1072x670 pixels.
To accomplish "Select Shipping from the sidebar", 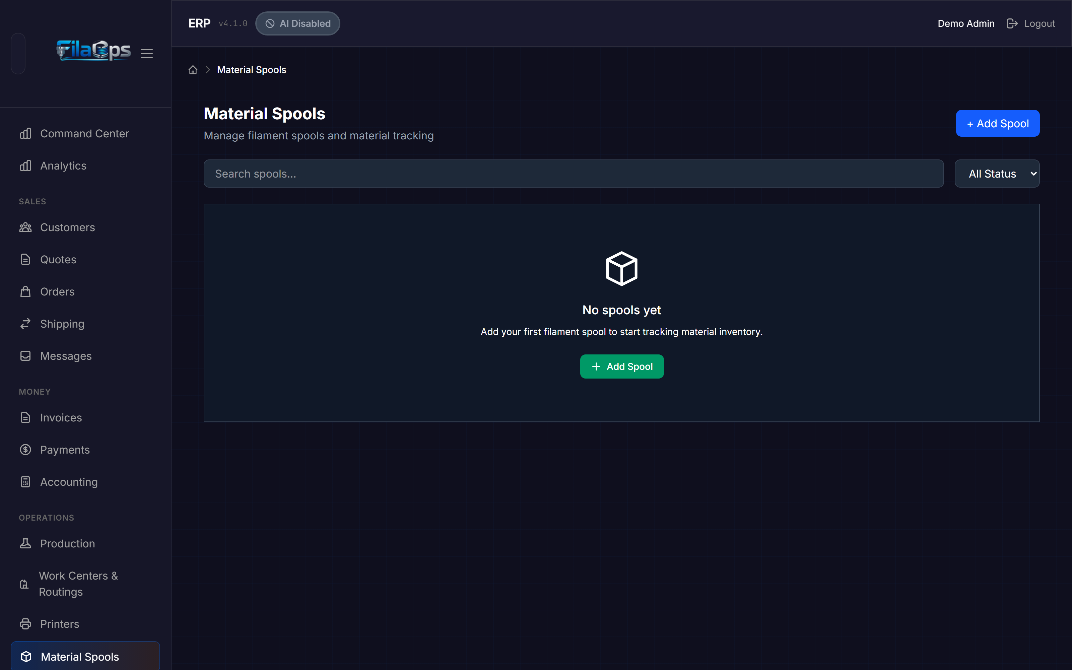I will click(85, 324).
